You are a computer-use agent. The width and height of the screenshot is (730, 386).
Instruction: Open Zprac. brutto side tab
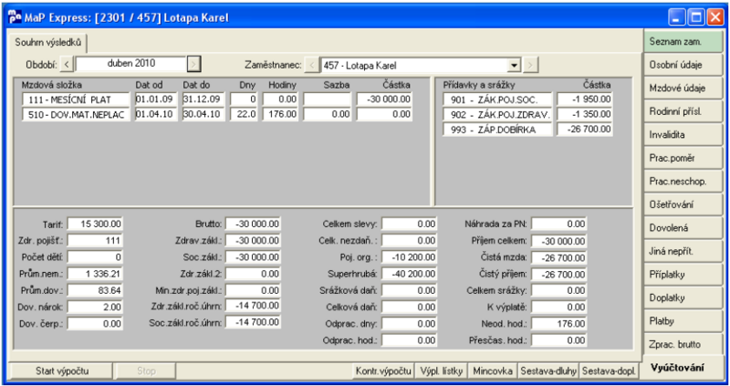click(683, 344)
